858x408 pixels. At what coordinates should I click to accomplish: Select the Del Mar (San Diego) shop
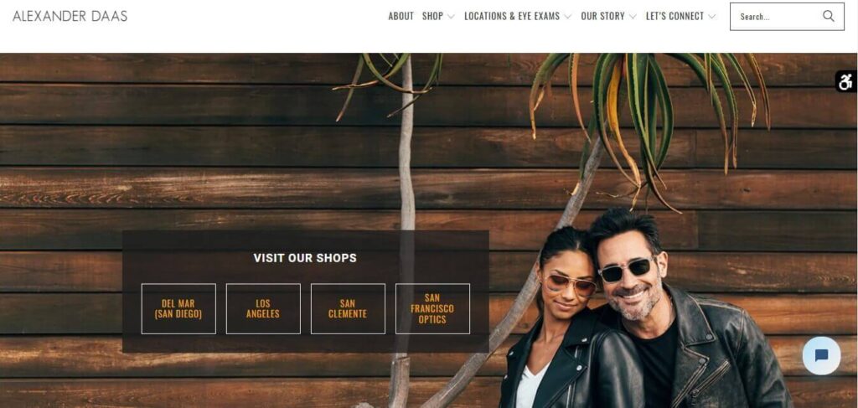(178, 308)
